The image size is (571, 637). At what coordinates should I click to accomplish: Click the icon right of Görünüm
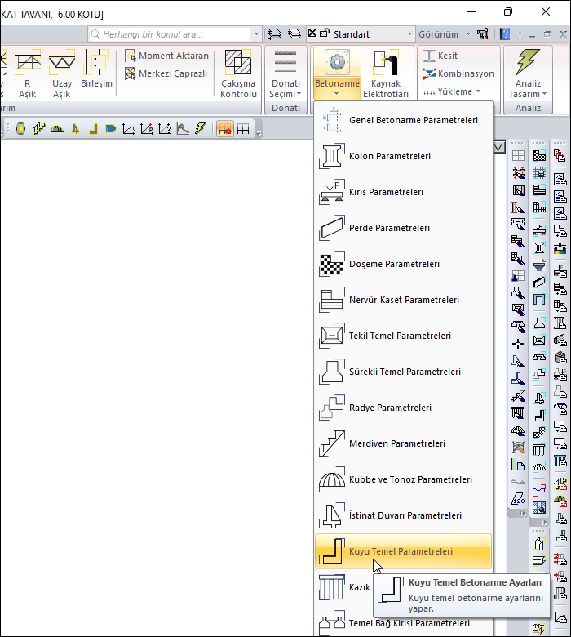tap(483, 33)
